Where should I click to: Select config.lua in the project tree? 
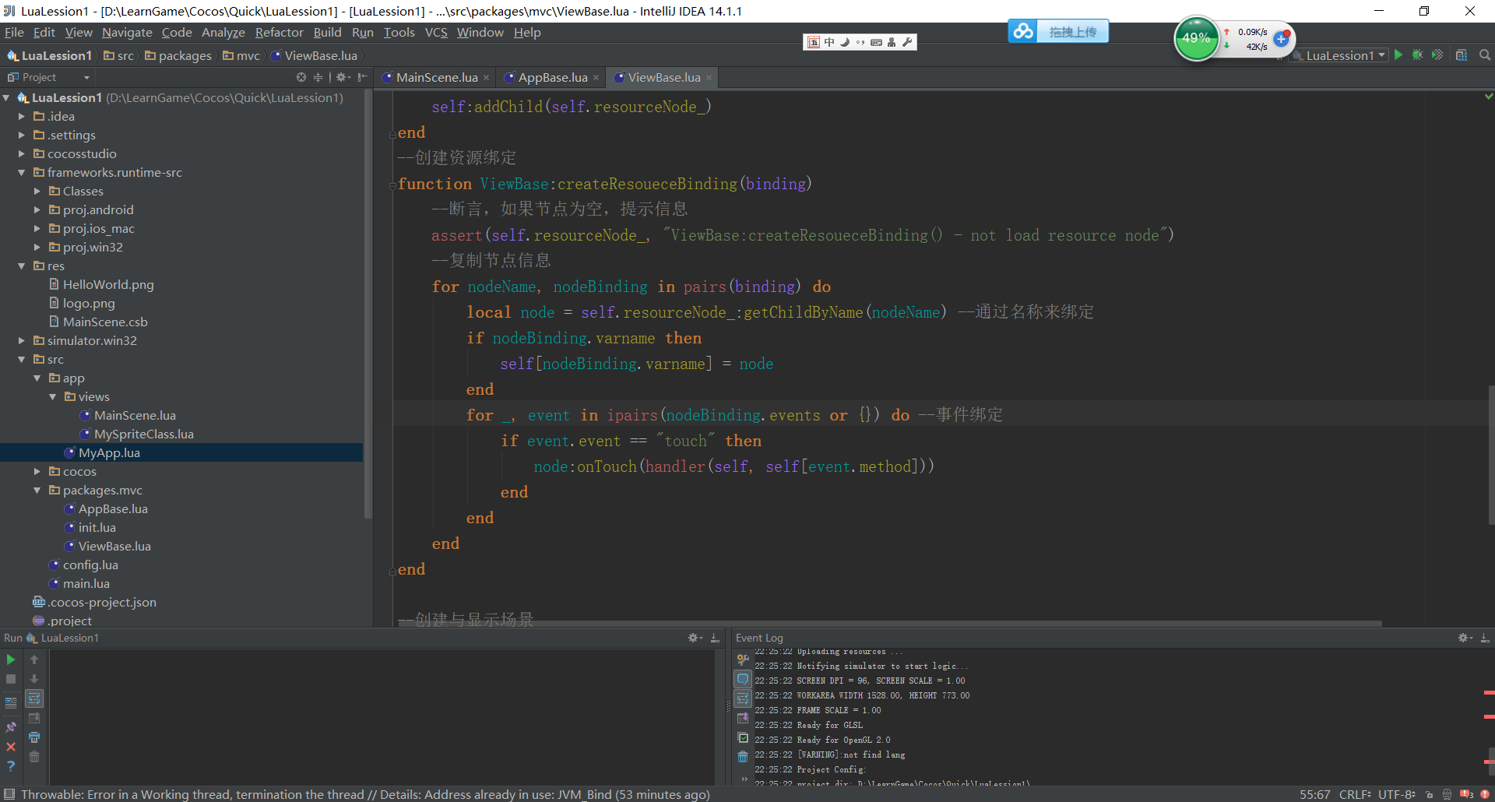coord(90,565)
